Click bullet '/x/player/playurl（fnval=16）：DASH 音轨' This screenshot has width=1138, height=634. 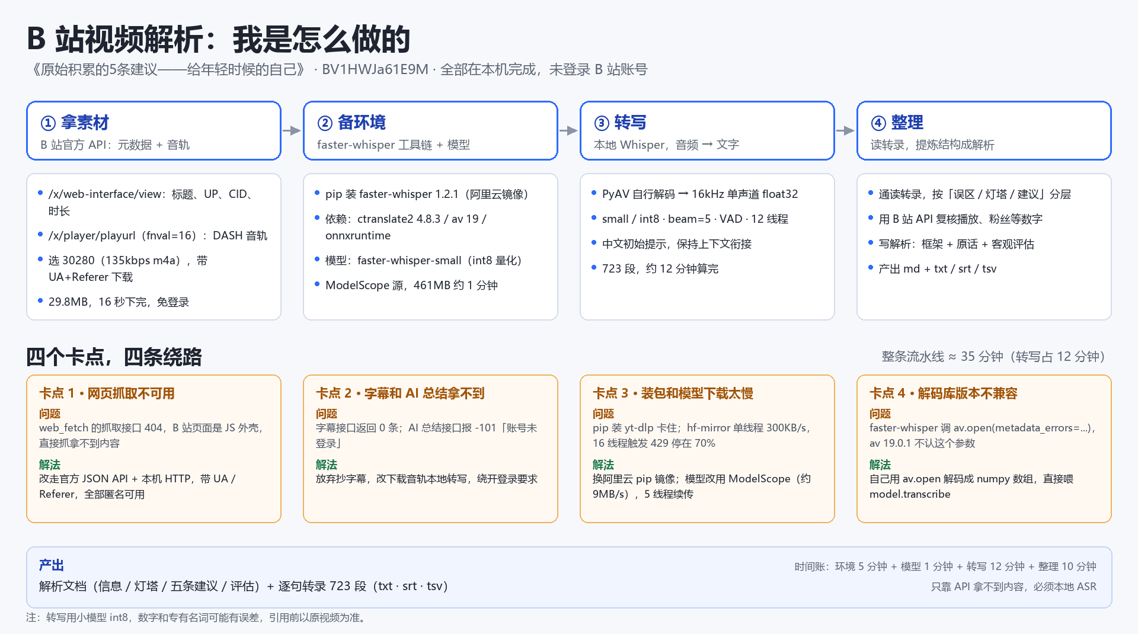click(x=153, y=235)
